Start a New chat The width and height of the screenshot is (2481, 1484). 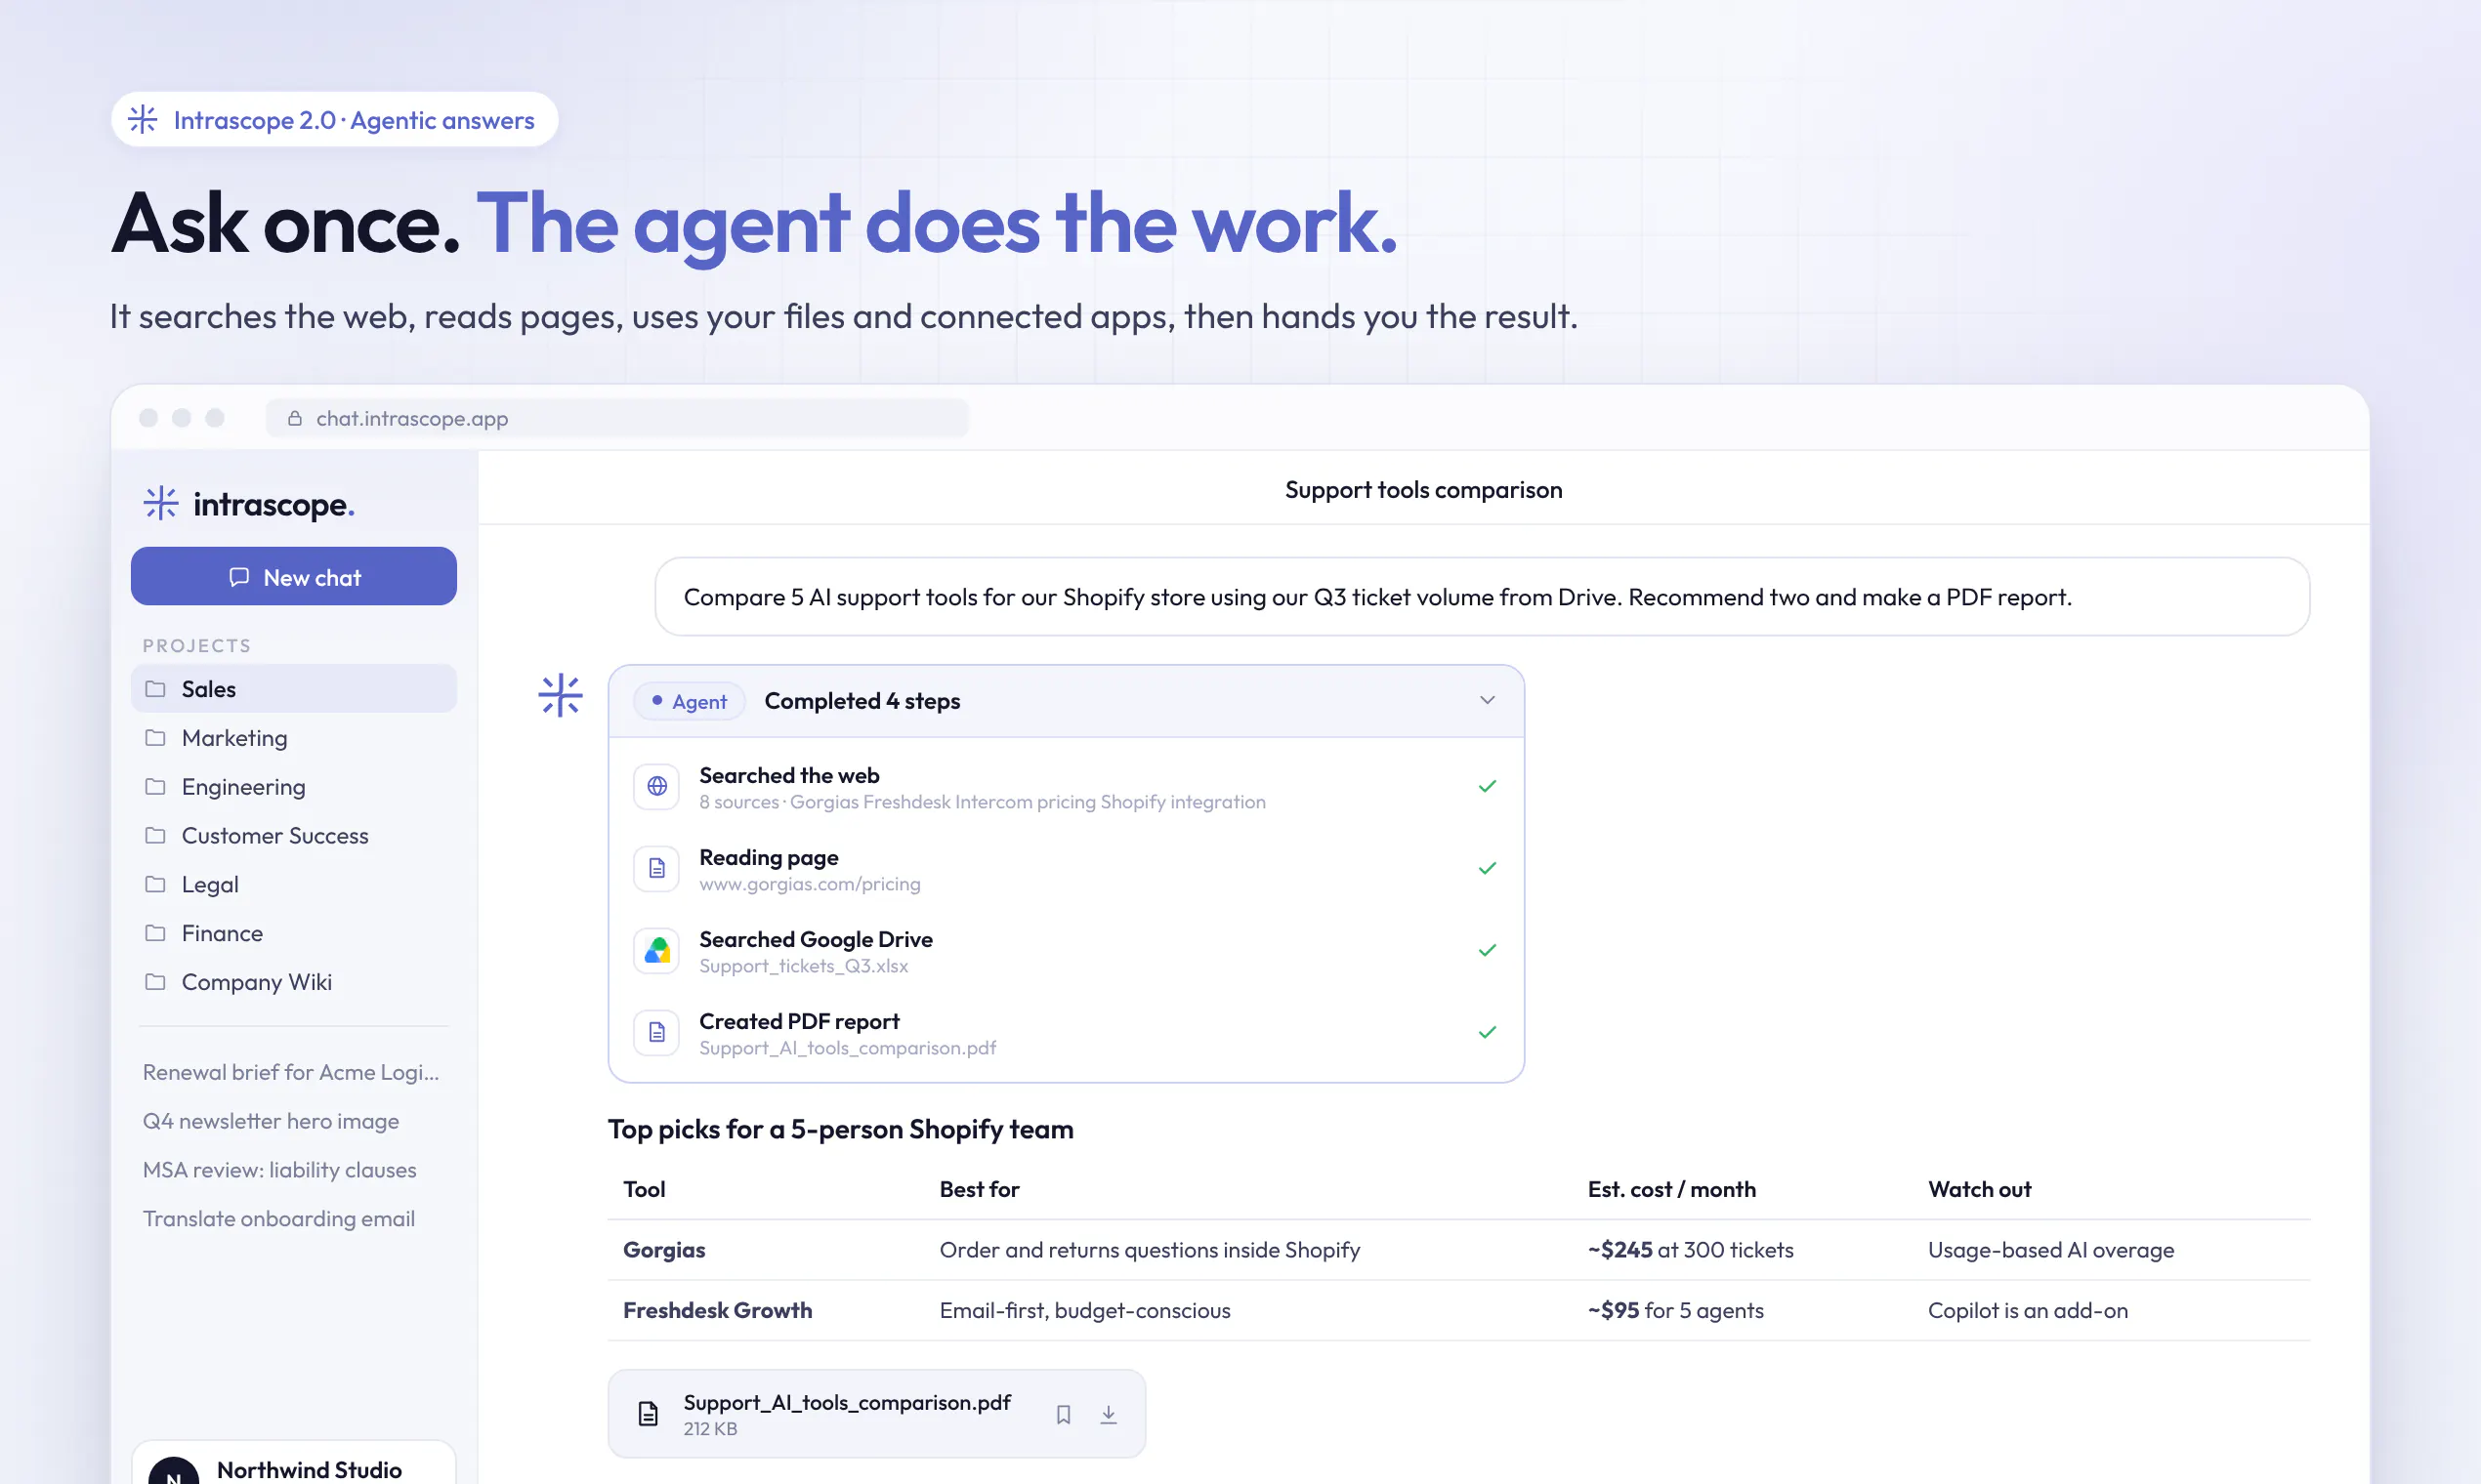coord(293,576)
